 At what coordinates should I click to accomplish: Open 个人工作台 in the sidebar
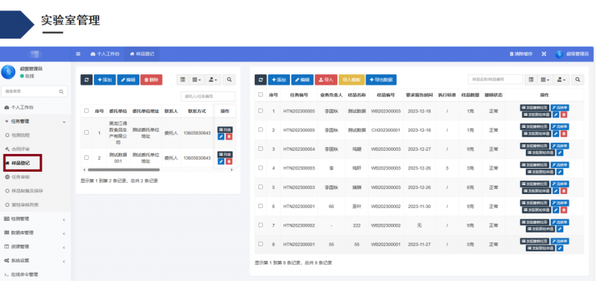pyautogui.click(x=19, y=107)
